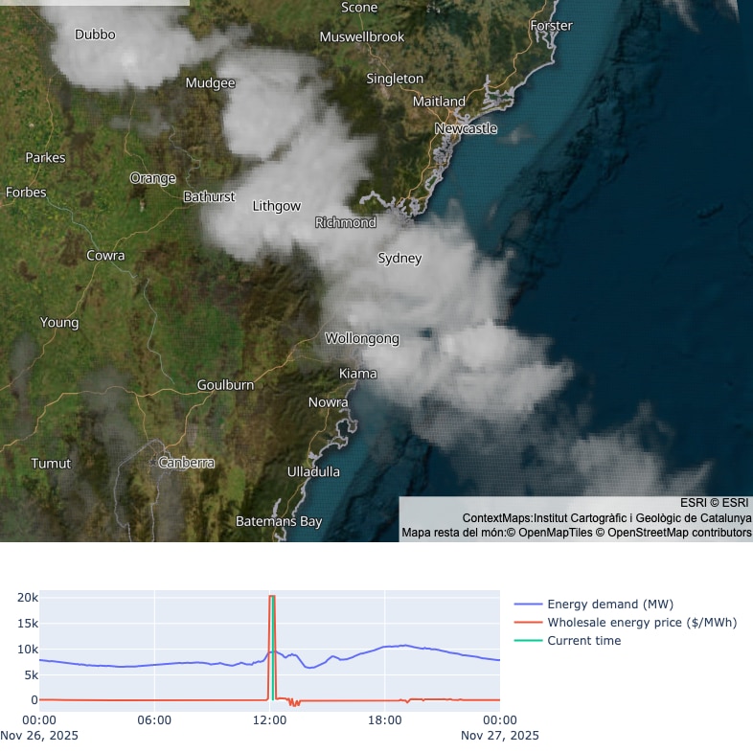Click the Scone label at map top
The height and width of the screenshot is (753, 753).
pos(359,8)
